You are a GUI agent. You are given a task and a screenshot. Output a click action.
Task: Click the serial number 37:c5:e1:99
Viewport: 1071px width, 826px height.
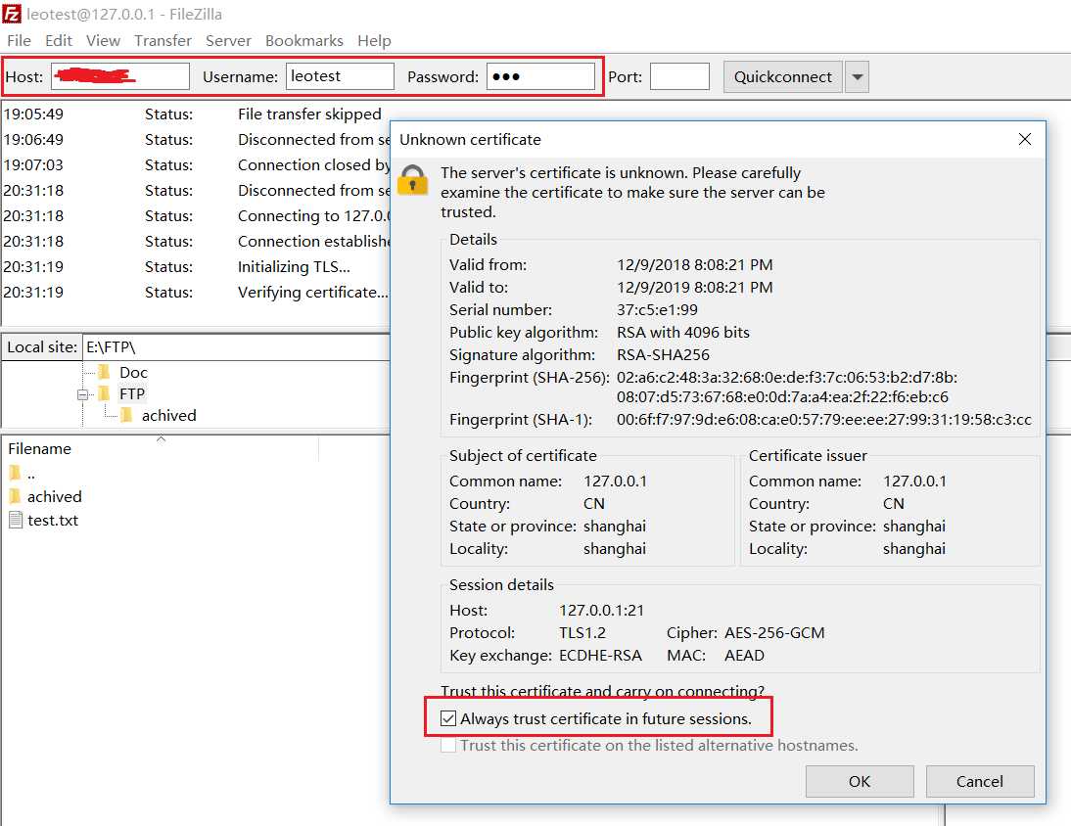coord(657,310)
